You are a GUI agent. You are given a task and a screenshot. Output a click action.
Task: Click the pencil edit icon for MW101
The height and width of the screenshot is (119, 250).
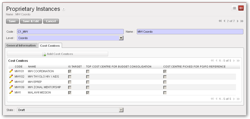point(11,71)
